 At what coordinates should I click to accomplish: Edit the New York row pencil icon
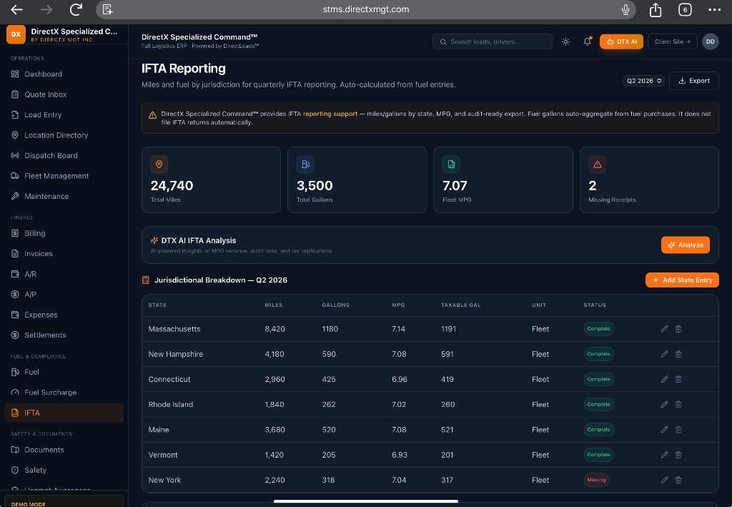point(664,480)
